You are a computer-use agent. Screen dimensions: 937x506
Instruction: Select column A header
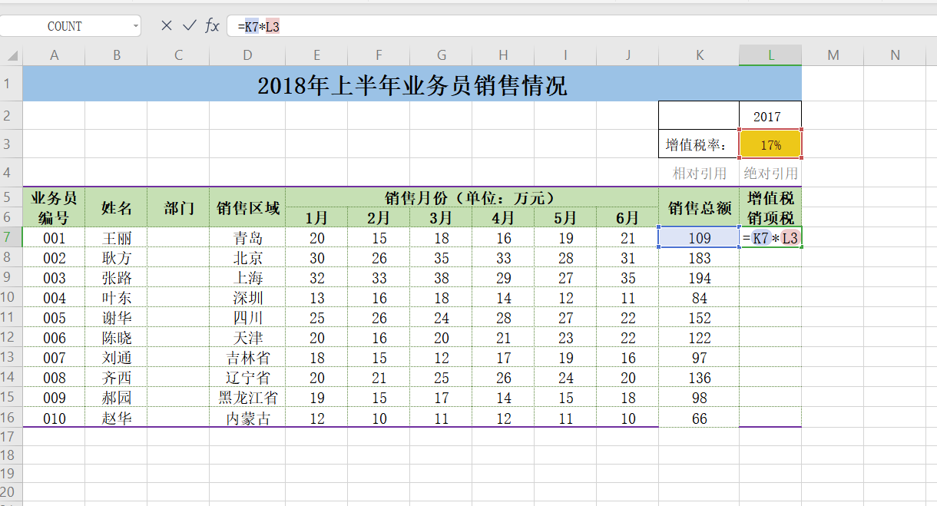pyautogui.click(x=54, y=55)
